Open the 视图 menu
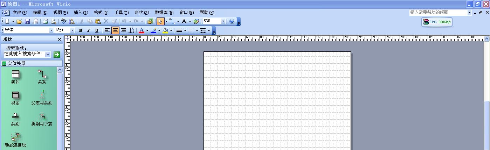The height and width of the screenshot is (150, 490). tap(60, 13)
